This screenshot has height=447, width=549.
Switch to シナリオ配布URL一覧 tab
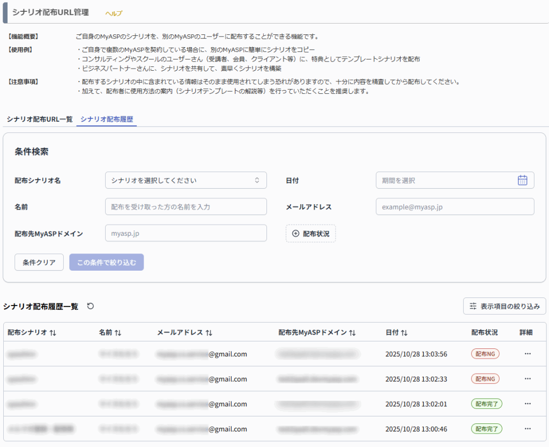pos(40,119)
